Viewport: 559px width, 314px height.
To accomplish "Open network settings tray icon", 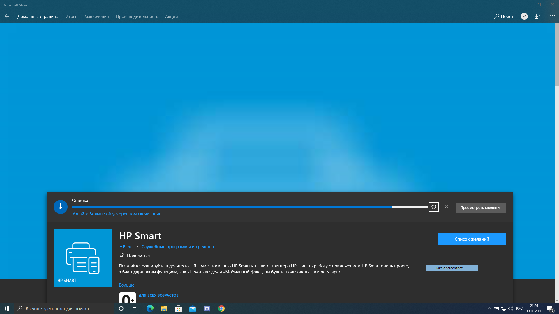I will (x=503, y=308).
